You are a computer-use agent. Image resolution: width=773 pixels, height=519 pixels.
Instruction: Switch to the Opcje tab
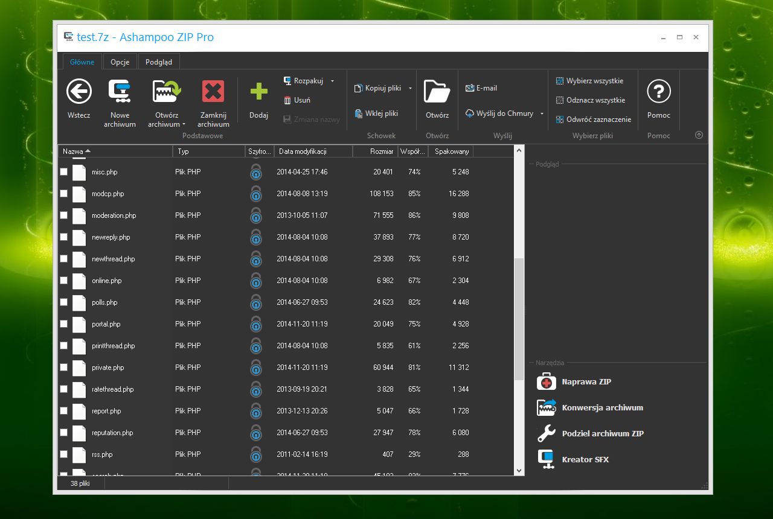pos(120,62)
